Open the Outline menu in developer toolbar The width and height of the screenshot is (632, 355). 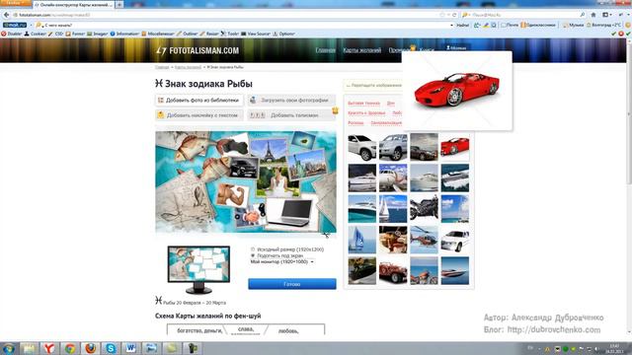[x=188, y=34]
